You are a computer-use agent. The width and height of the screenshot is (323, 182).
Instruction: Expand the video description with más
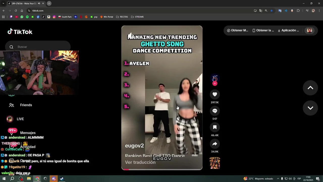click(195, 155)
